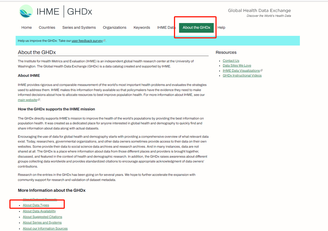The height and width of the screenshot is (231, 328).
Task: Follow the user feedback survey link
Action: (87, 41)
